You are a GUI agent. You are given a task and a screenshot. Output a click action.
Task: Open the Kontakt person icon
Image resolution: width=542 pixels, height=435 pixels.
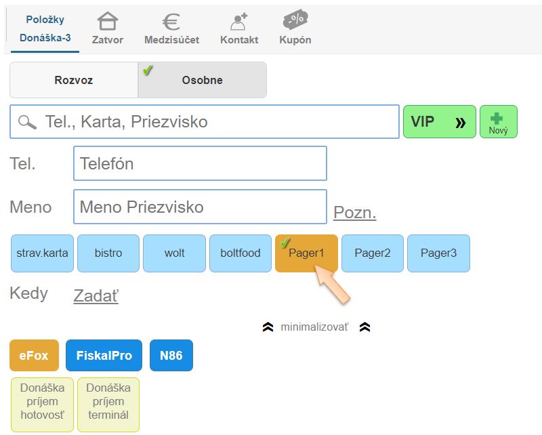click(238, 22)
